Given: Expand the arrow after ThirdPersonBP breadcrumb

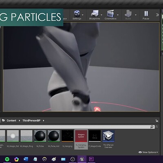Looking at the screenshot, I should tap(44, 121).
